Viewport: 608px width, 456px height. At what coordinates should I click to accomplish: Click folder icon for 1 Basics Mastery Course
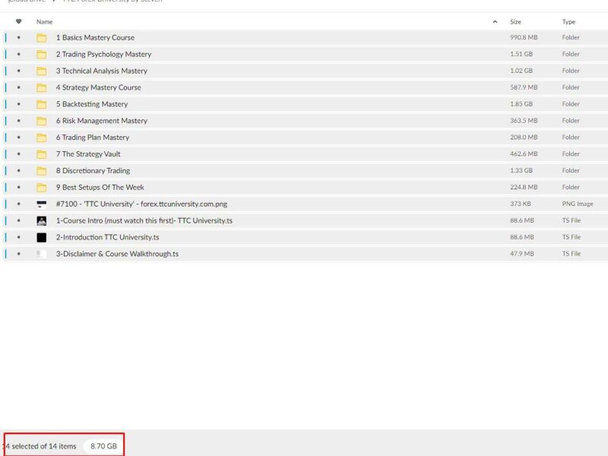pyautogui.click(x=42, y=37)
